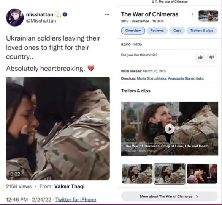Click the Twitter for iPhone link
222x205 pixels.
[x=76, y=200]
